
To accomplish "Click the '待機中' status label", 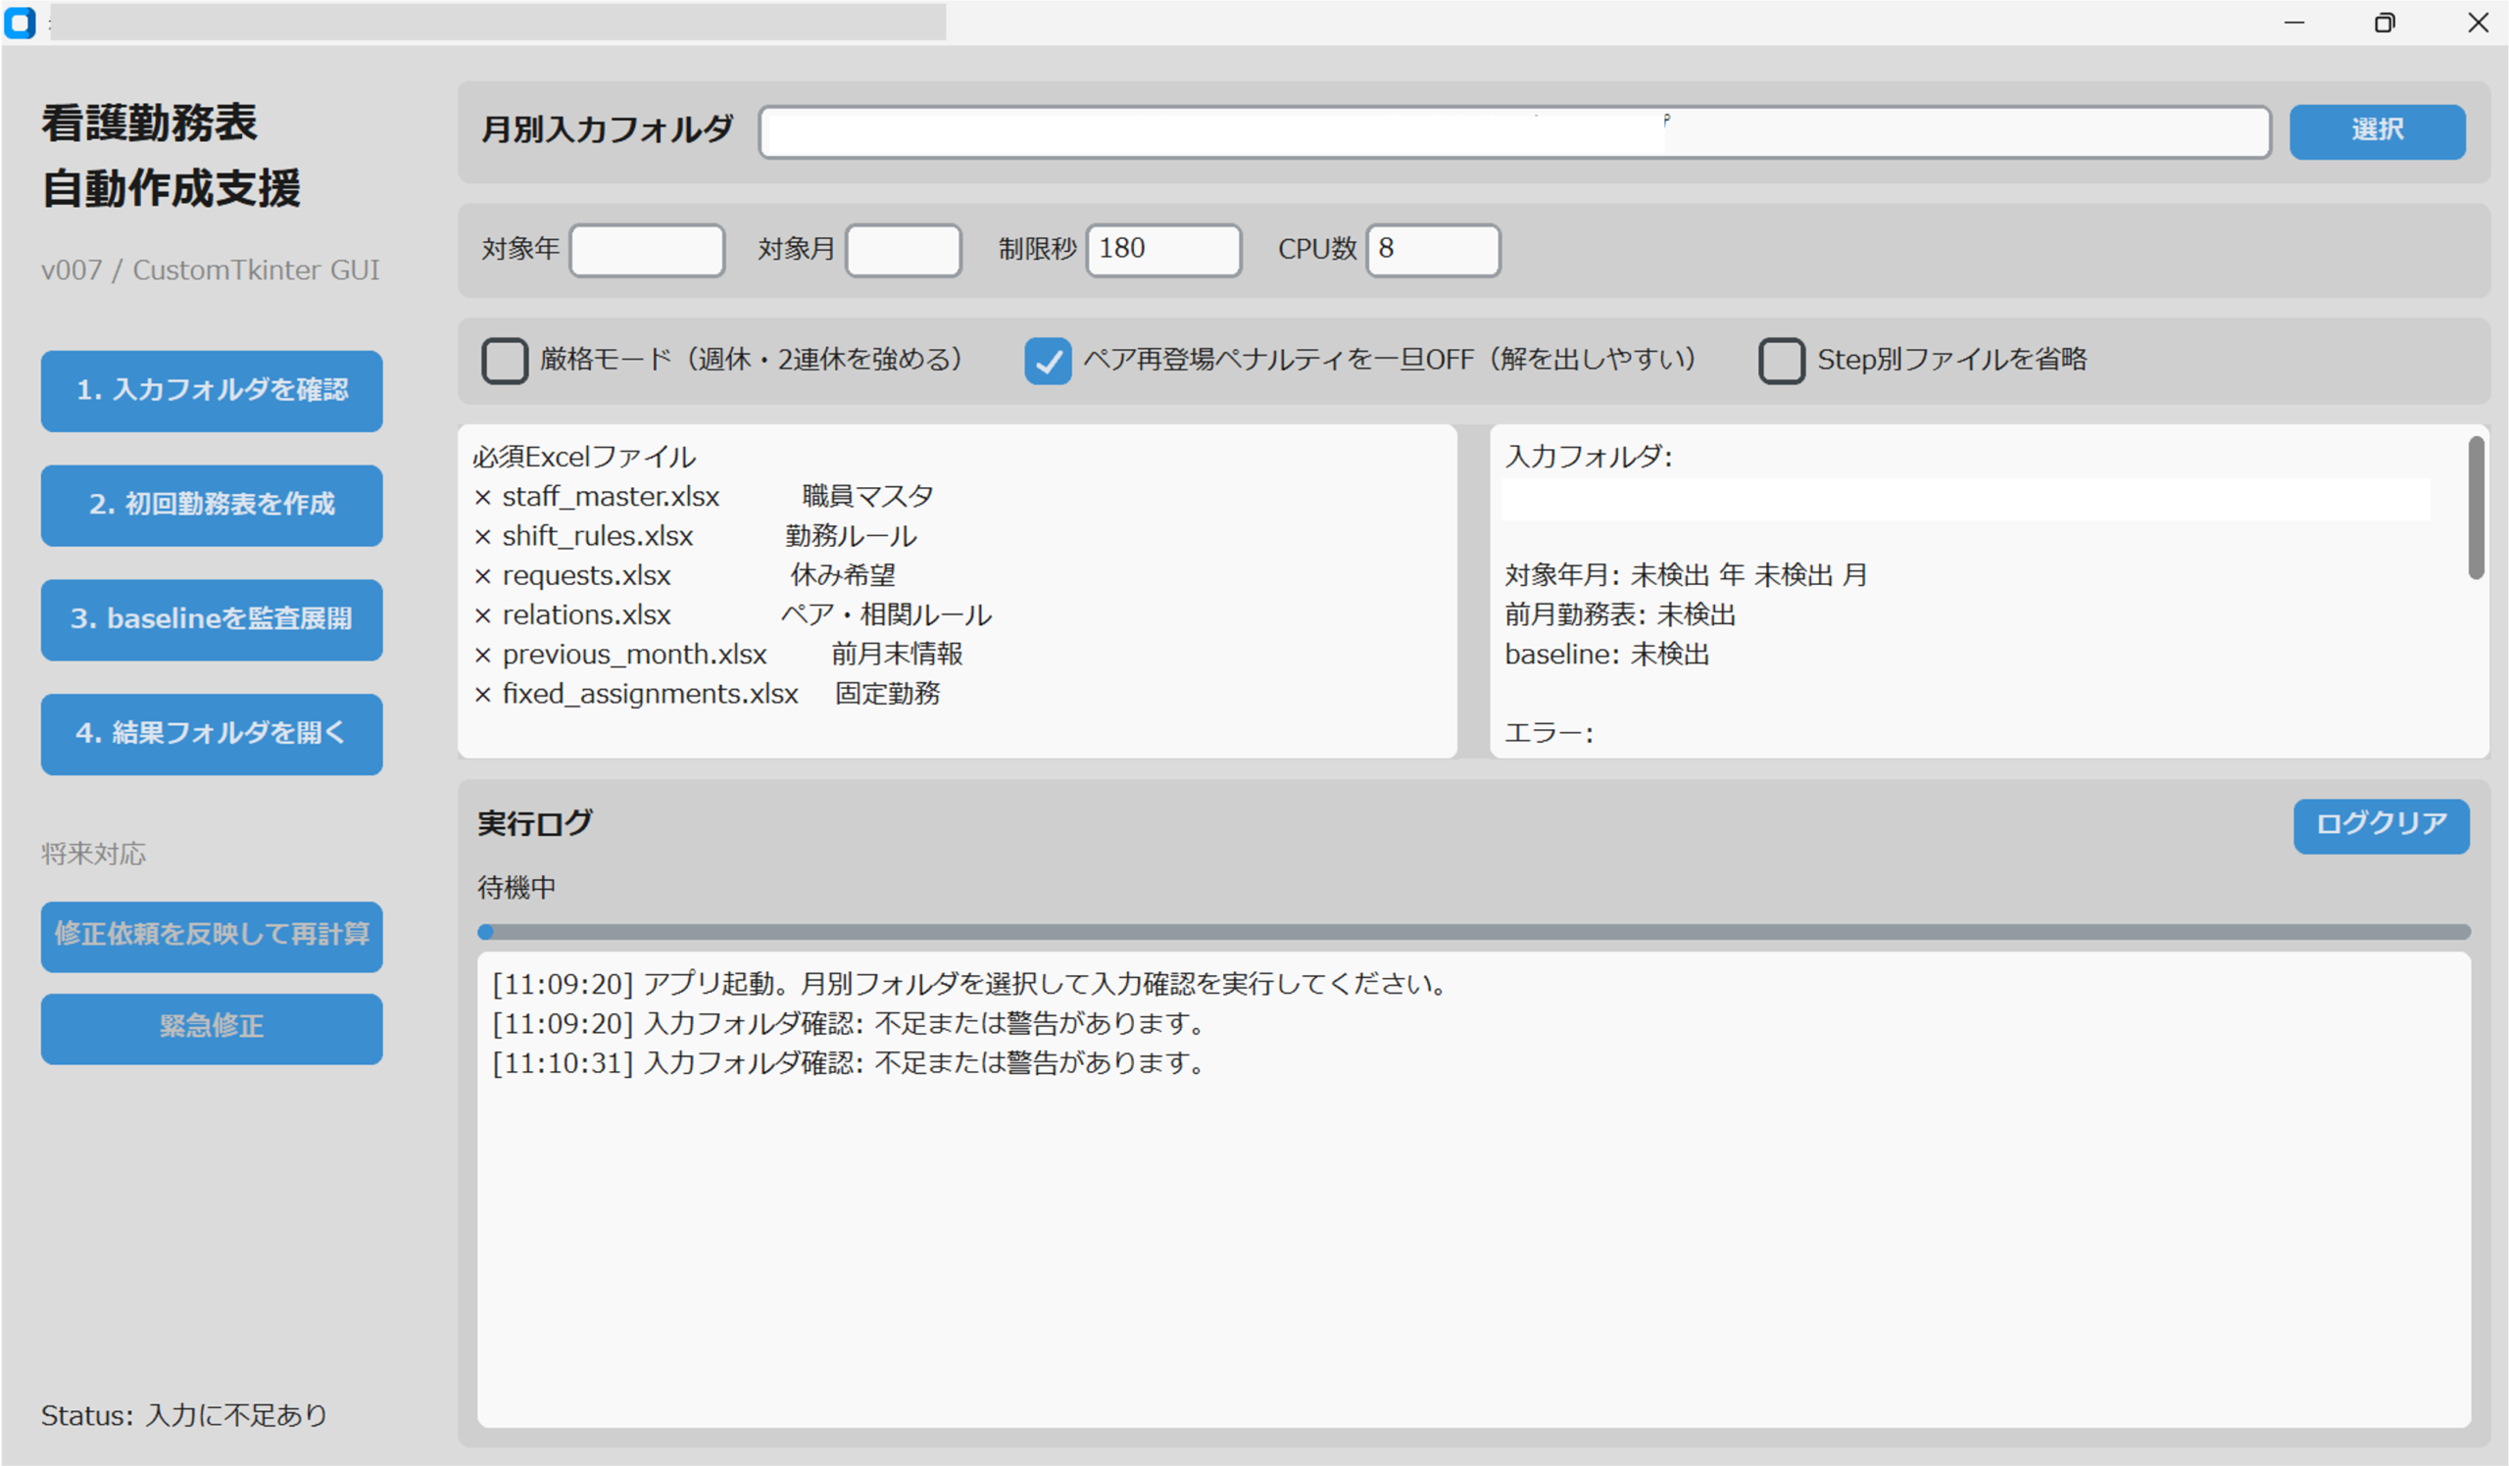I will 517,887.
